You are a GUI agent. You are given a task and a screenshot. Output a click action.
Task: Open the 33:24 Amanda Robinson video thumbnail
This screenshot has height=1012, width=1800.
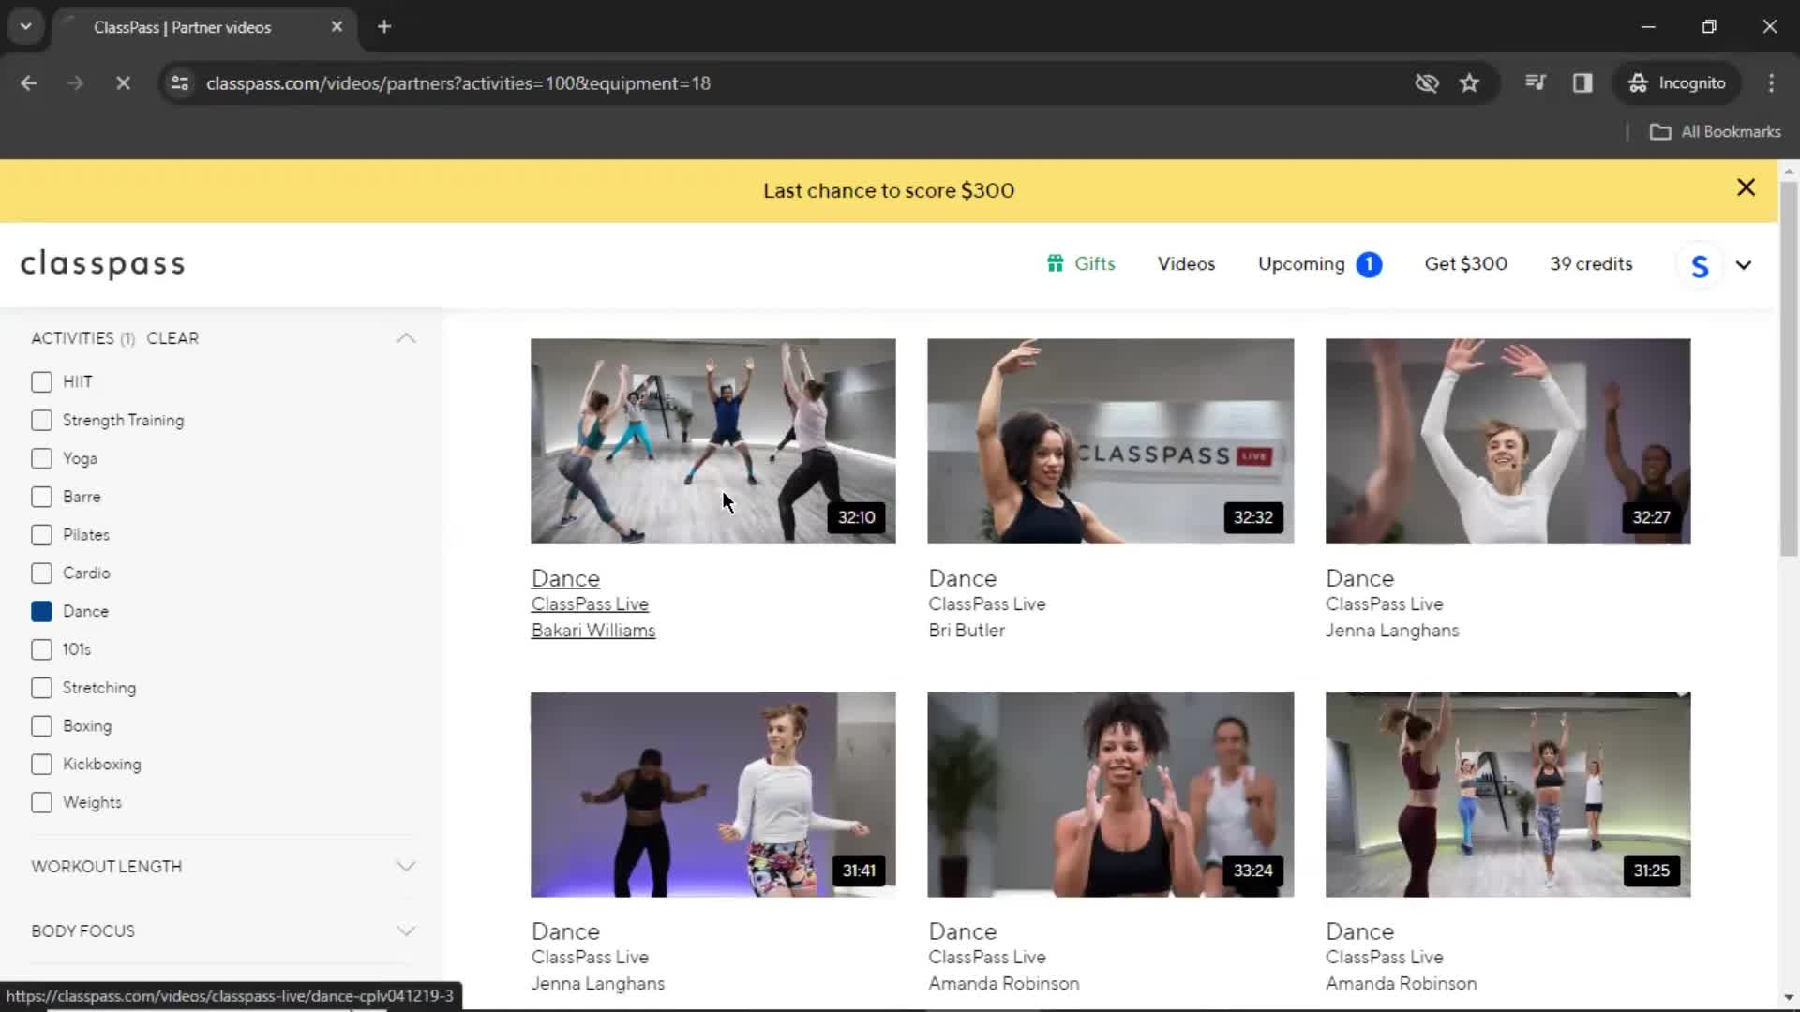click(x=1110, y=795)
